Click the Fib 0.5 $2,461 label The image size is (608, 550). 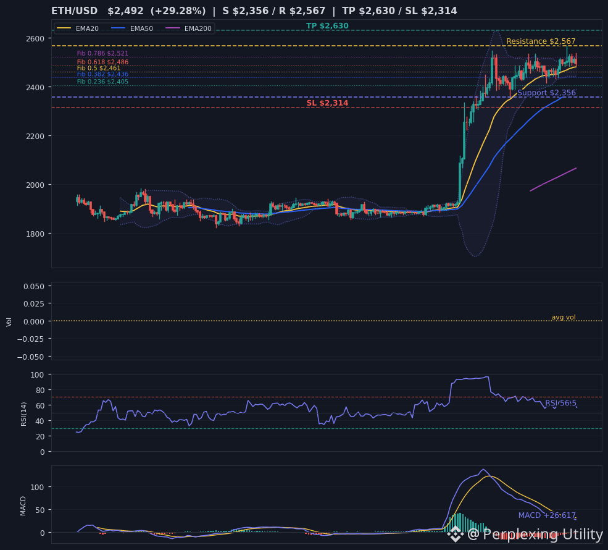point(99,68)
